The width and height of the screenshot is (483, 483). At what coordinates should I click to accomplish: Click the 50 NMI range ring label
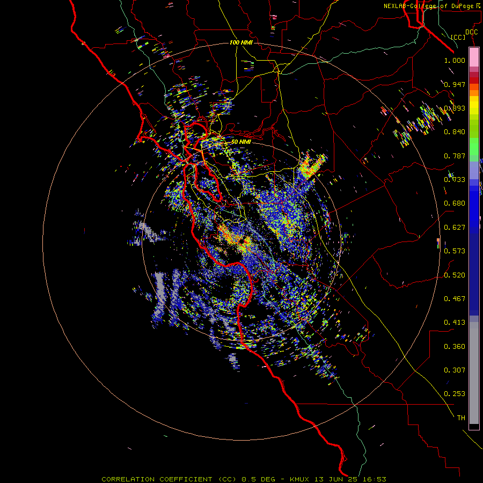coord(241,142)
